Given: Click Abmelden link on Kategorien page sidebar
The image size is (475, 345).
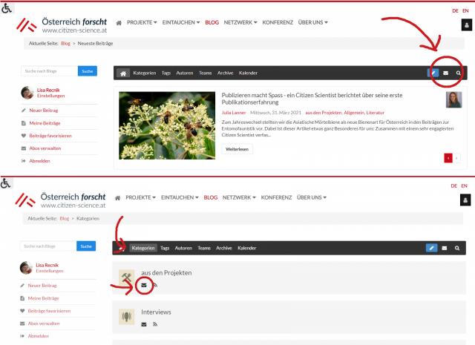Looking at the screenshot, I should [38, 336].
